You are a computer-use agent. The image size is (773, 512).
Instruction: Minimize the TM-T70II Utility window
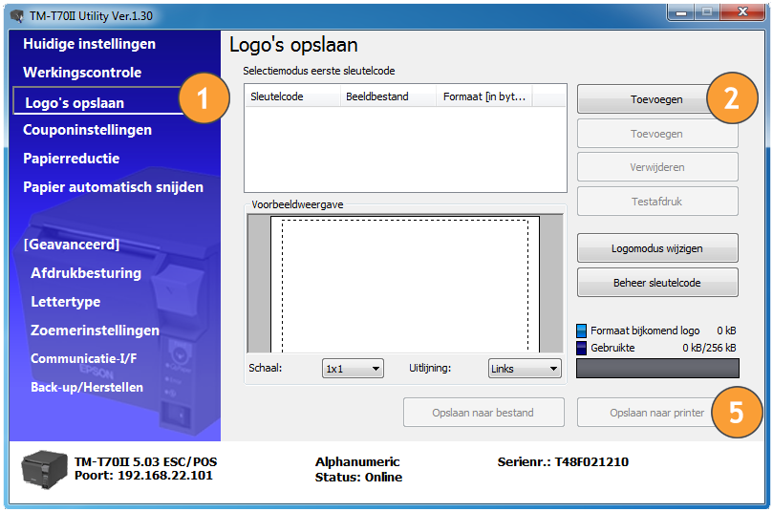(681, 12)
